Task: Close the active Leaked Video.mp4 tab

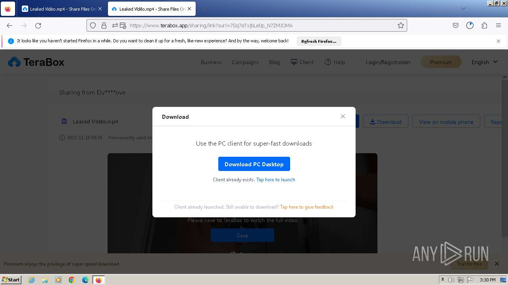Action: click(x=189, y=9)
